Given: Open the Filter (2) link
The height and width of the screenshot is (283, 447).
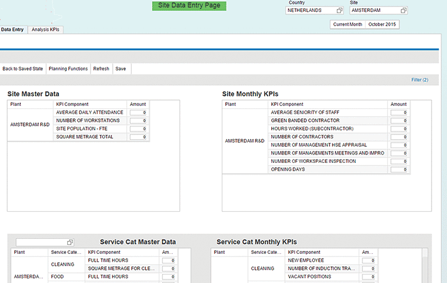Looking at the screenshot, I should tap(420, 80).
